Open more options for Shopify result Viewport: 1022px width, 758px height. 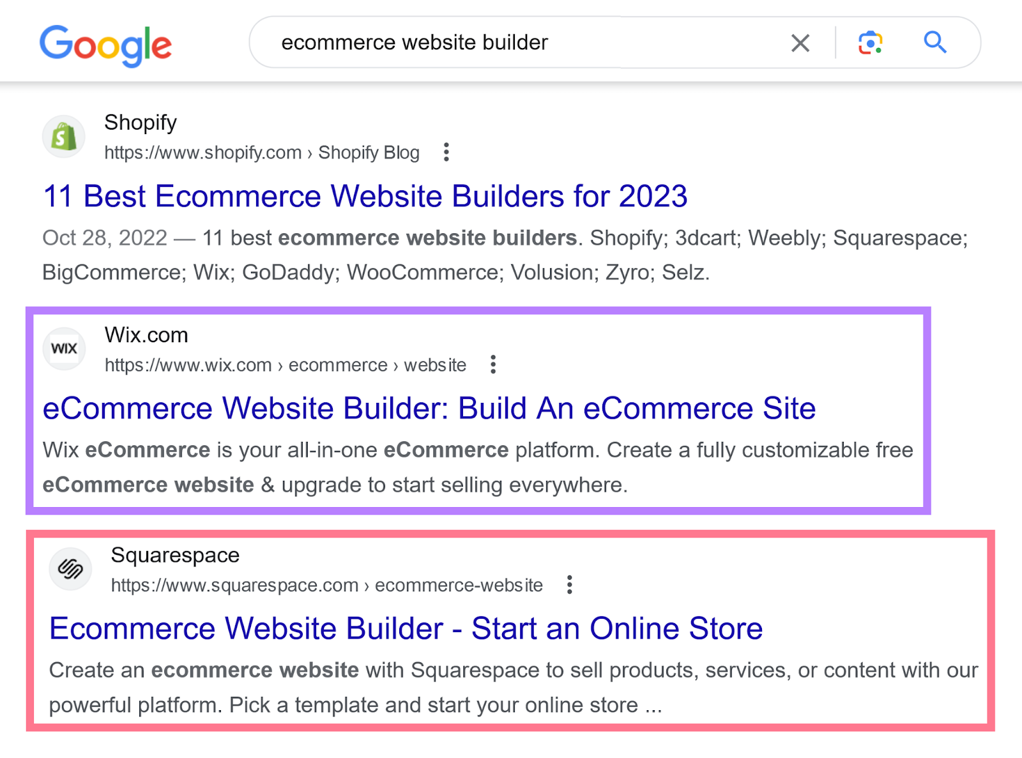click(x=446, y=152)
